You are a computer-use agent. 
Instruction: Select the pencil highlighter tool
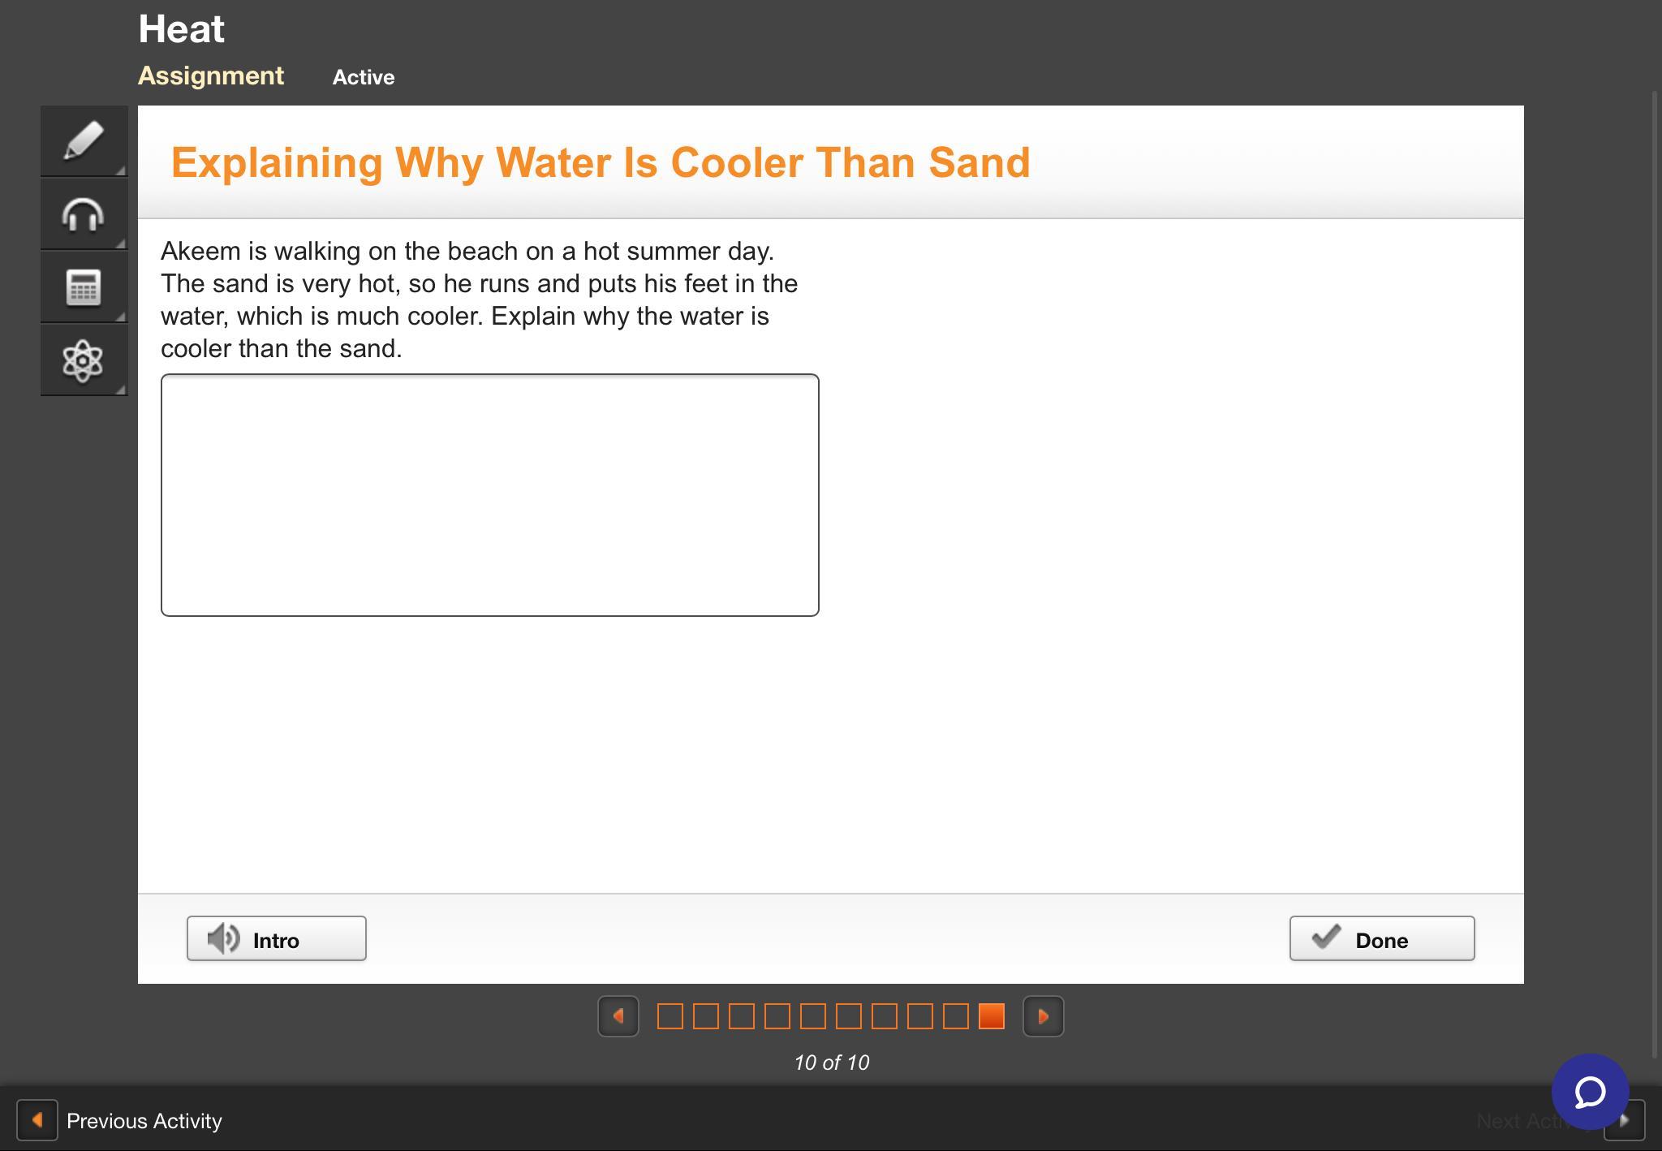click(x=84, y=141)
